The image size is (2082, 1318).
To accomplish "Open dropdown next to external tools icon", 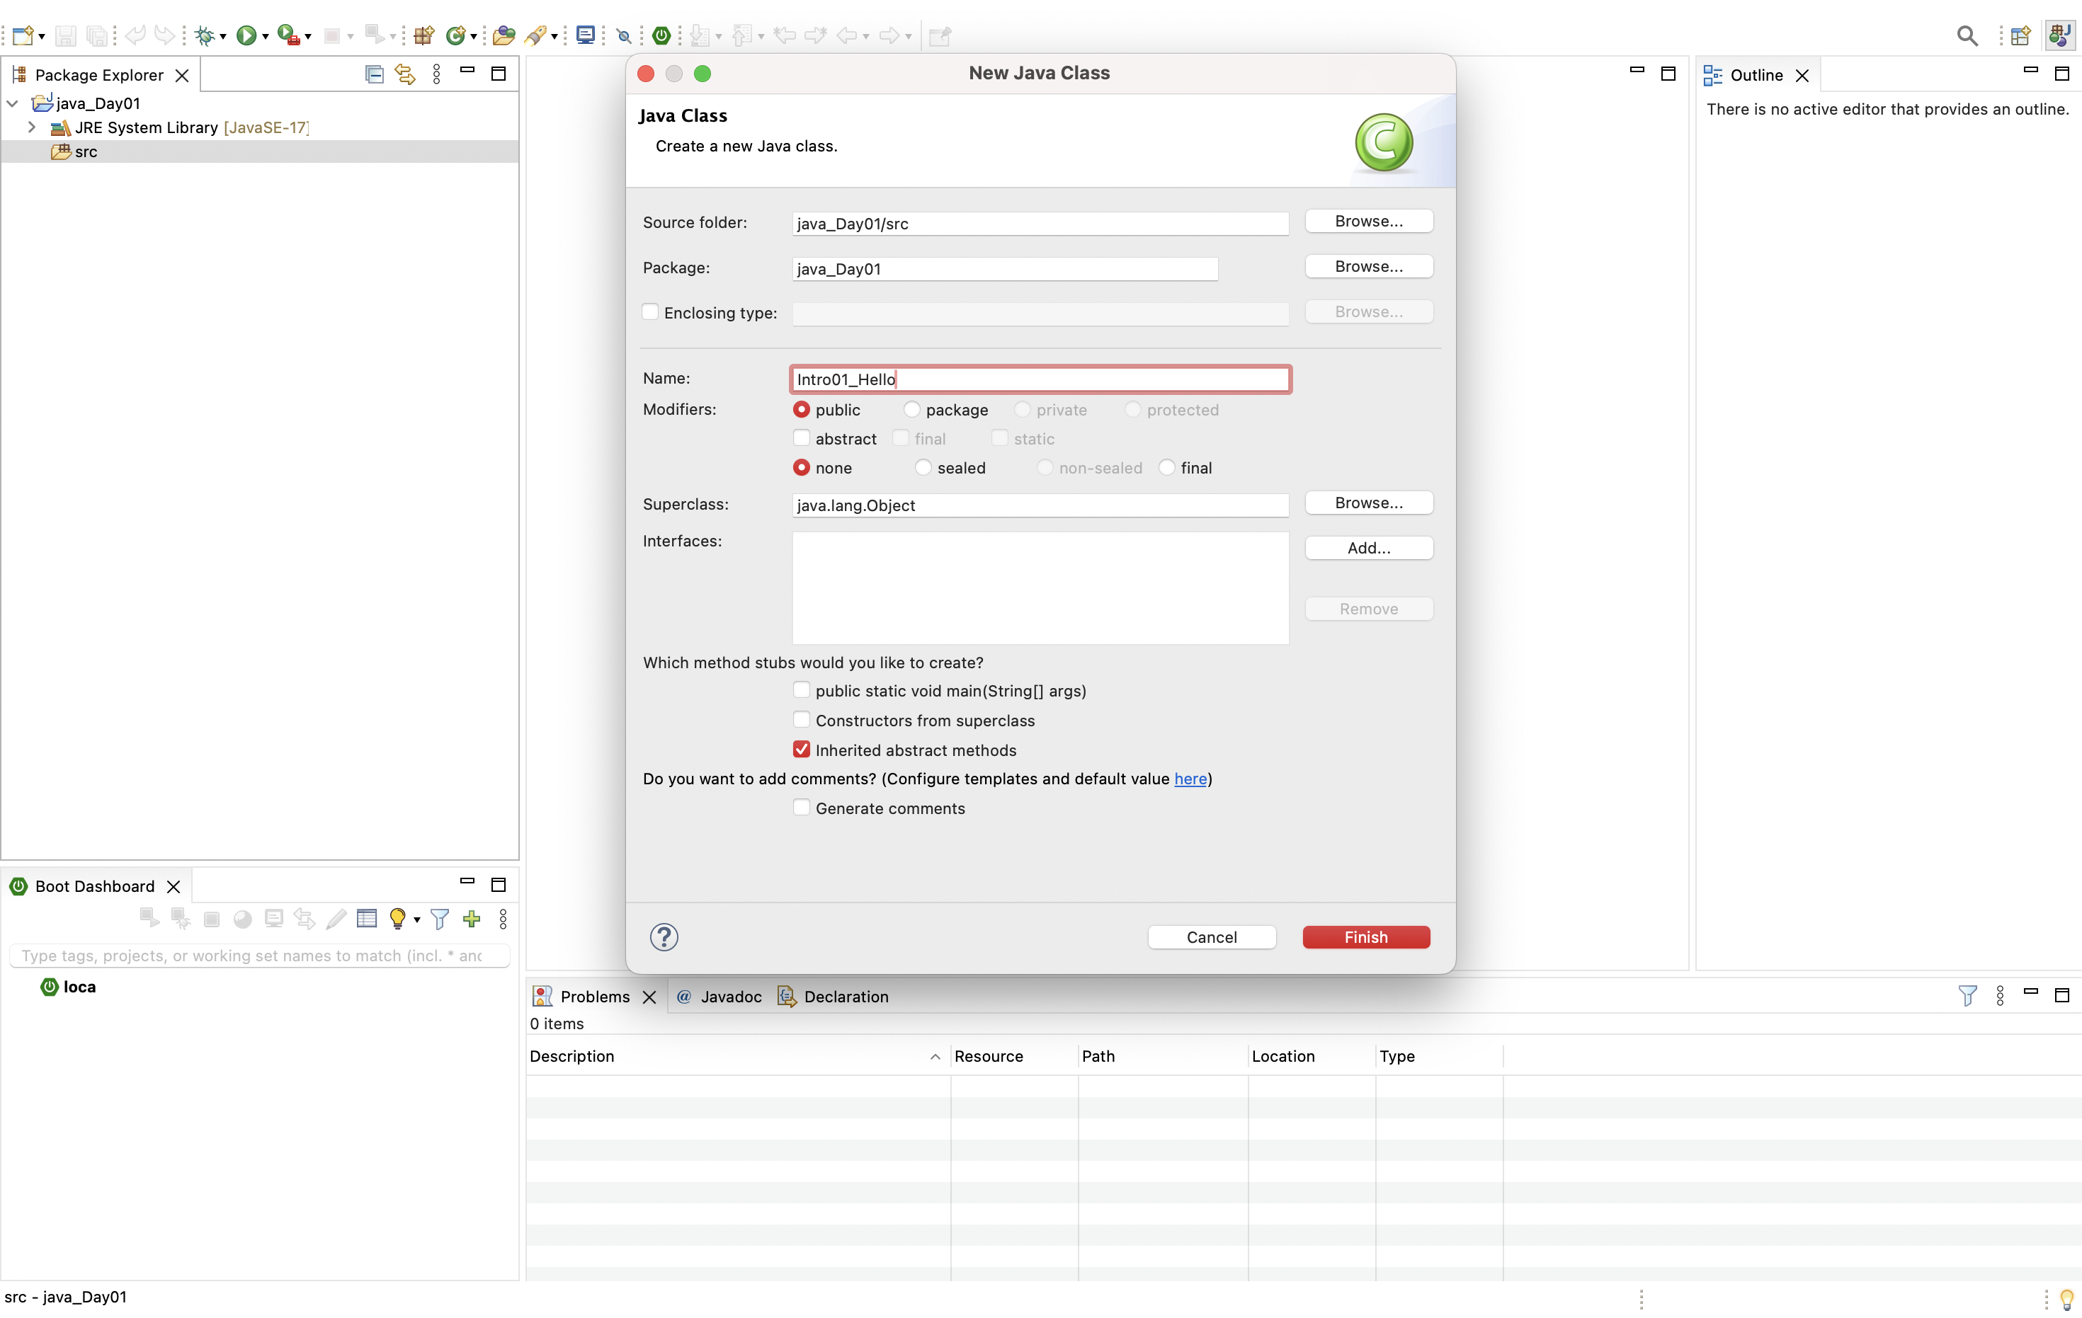I will (308, 36).
